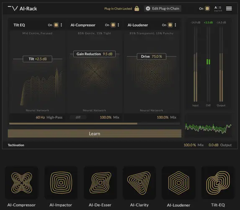240x210 pixels.
Task: Toggle the AI-Loudener On switch
Action: click(x=170, y=25)
